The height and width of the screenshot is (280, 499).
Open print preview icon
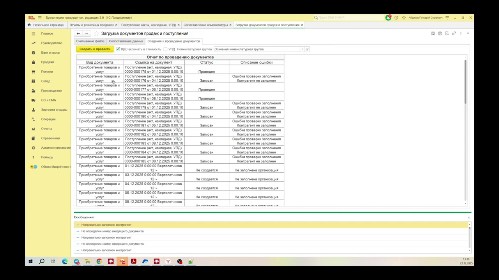click(x=447, y=33)
